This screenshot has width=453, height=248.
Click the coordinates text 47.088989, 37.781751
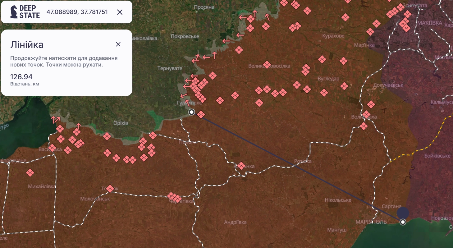click(77, 12)
